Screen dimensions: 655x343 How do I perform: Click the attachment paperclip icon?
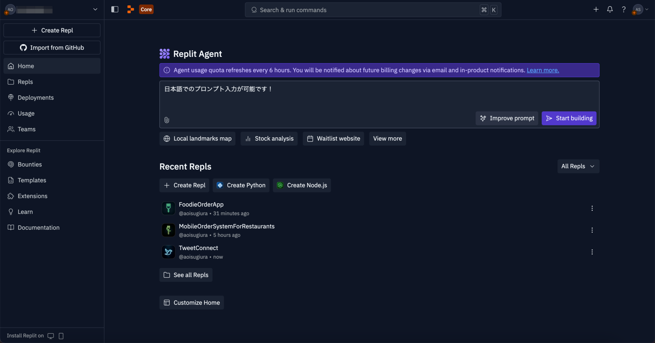[167, 120]
